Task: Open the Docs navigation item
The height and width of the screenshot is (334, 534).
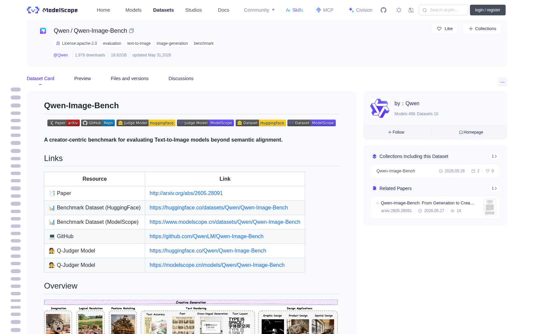Action: [x=224, y=10]
